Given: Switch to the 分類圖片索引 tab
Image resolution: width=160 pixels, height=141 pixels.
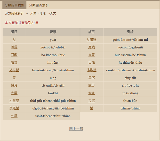Looking at the screenshot, I should pos(39,5).
